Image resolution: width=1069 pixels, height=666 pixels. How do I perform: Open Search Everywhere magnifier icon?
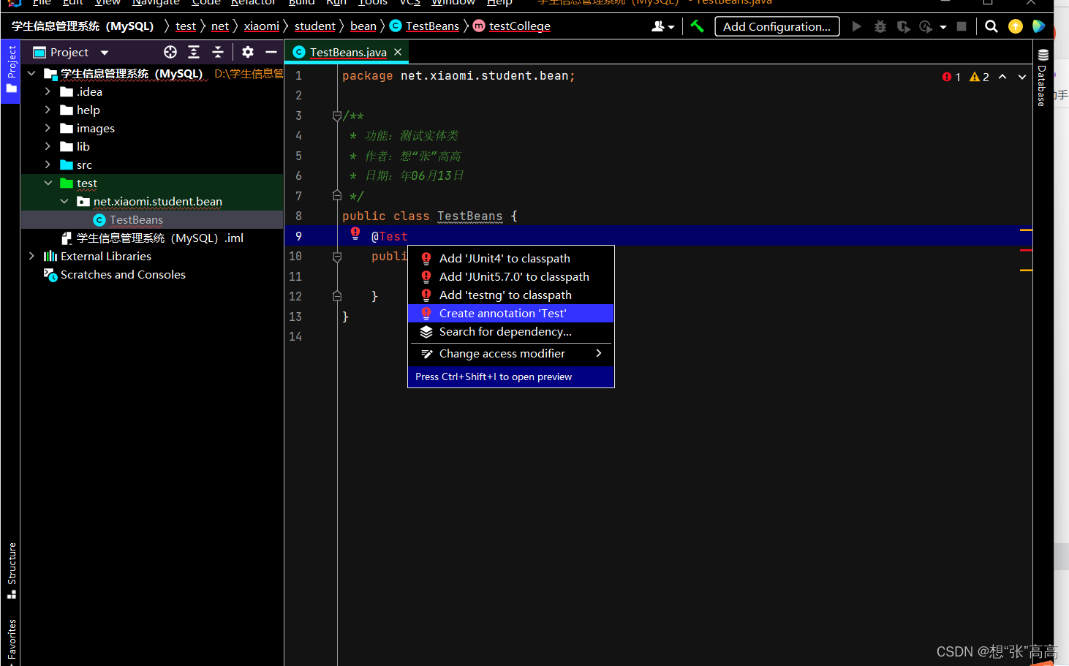[991, 26]
